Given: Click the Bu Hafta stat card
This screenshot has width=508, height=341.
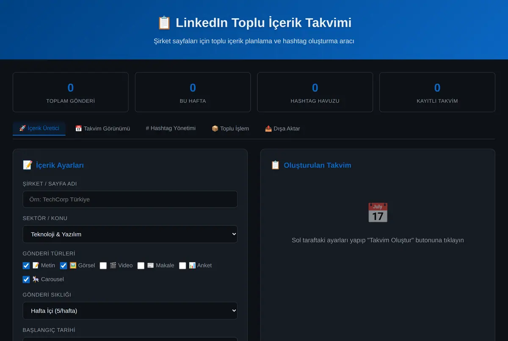Looking at the screenshot, I should [x=193, y=92].
